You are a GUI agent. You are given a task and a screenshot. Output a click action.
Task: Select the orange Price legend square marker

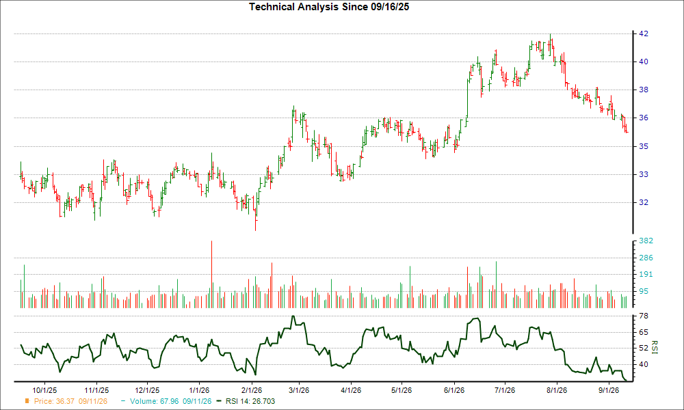click(27, 401)
